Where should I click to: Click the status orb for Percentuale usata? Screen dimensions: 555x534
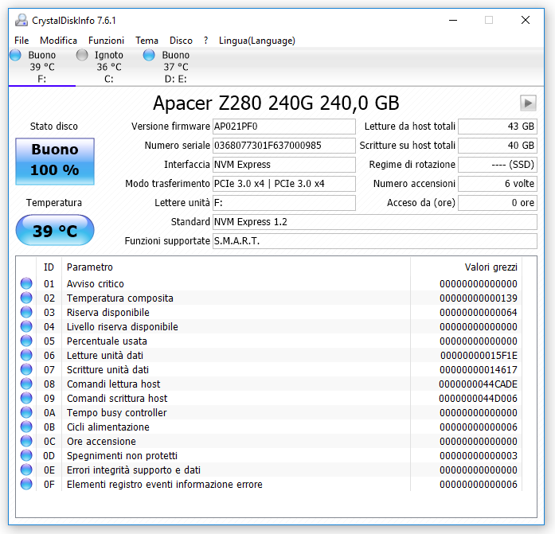point(26,341)
